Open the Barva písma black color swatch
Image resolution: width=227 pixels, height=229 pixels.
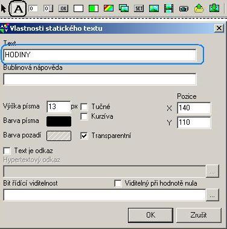click(x=59, y=122)
